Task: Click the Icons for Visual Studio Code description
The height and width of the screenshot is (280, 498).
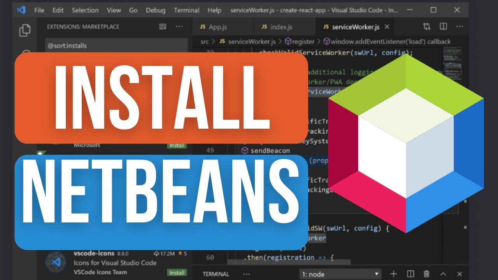Action: (115, 263)
